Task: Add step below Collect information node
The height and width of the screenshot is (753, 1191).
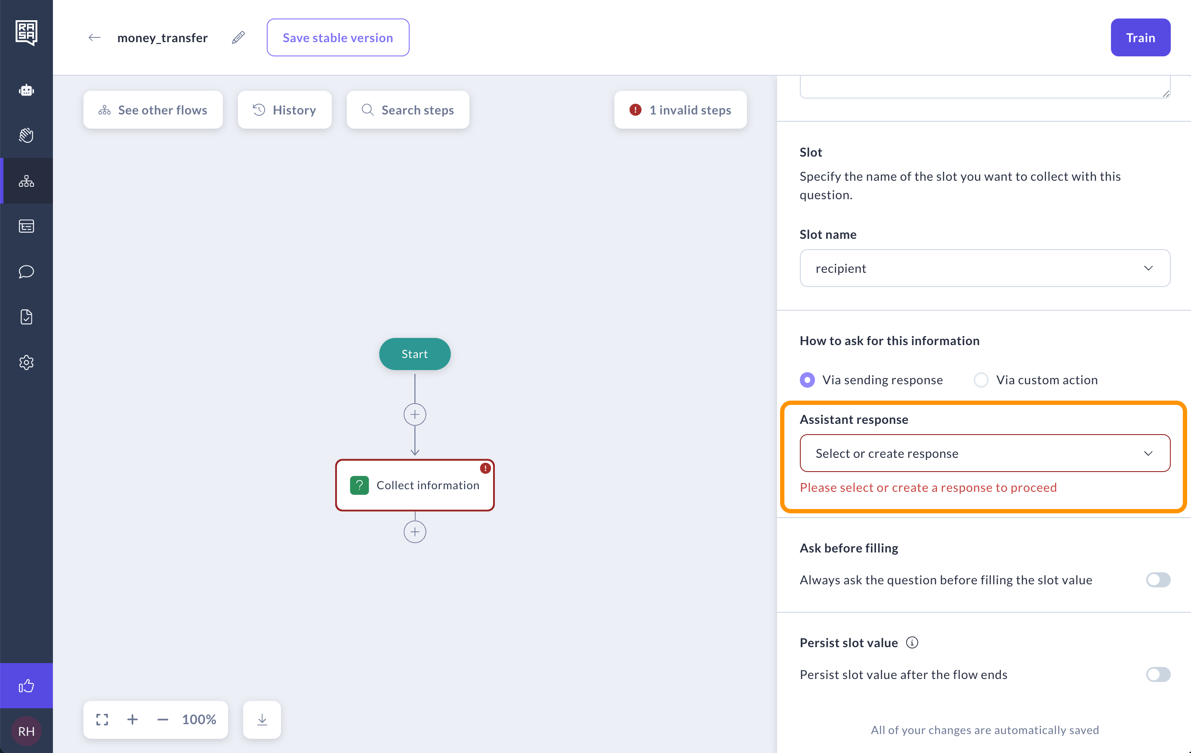Action: (415, 532)
